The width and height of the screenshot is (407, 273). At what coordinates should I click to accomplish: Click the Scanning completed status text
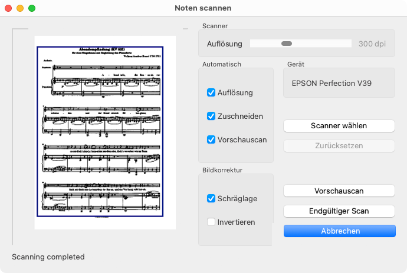(48, 257)
